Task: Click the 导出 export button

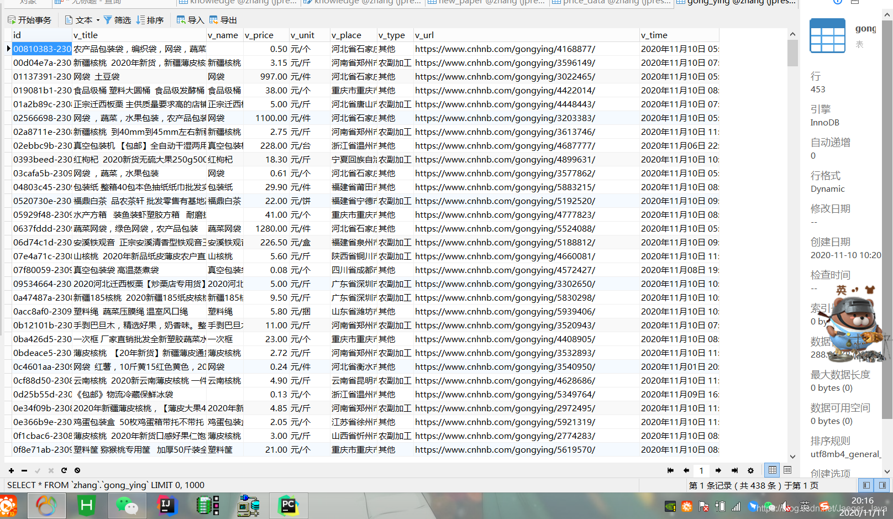Action: (x=223, y=20)
